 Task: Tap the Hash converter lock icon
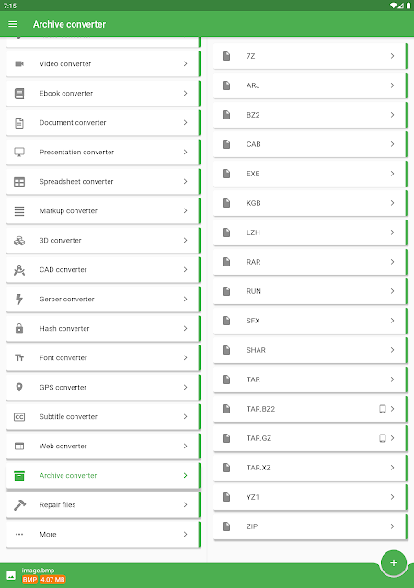point(19,329)
